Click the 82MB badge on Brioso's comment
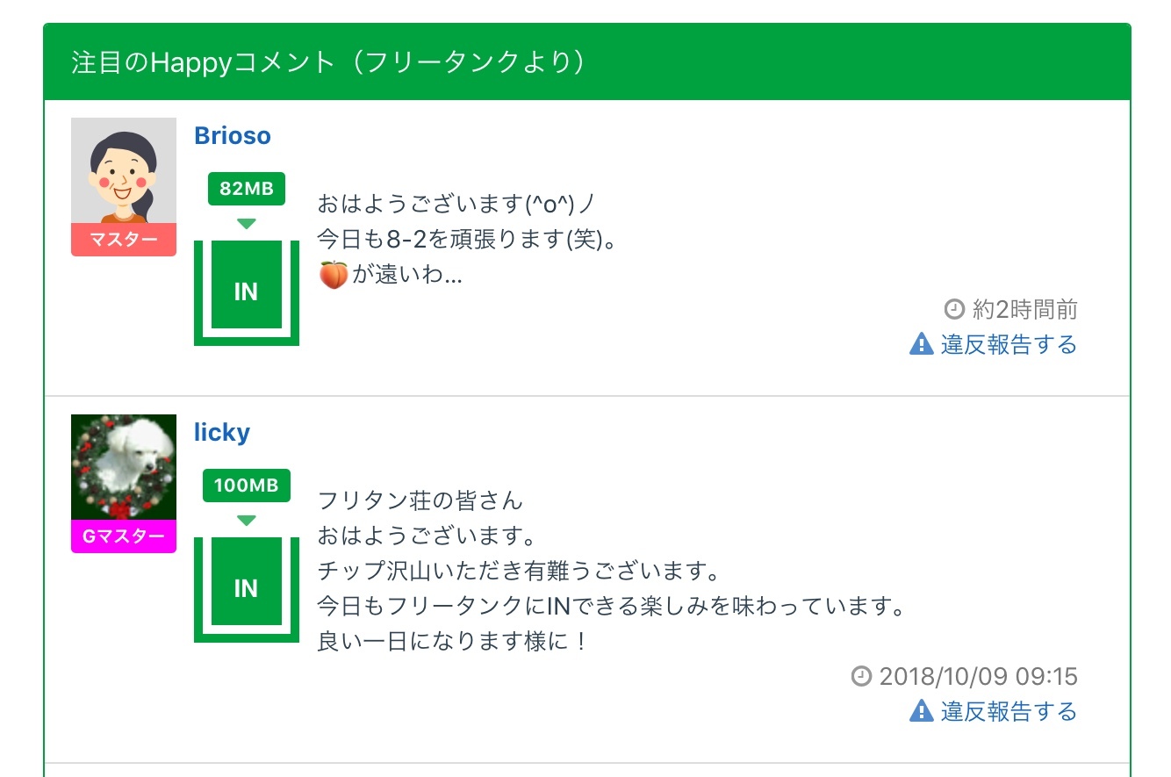 click(247, 189)
